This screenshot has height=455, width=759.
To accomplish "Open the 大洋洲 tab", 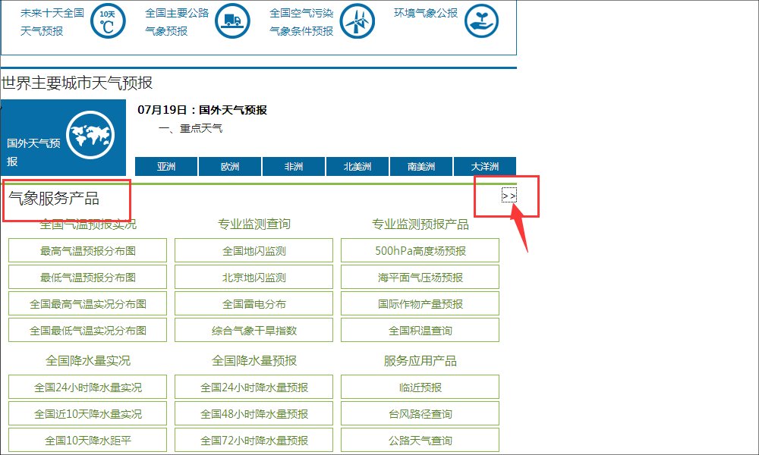I will (484, 166).
